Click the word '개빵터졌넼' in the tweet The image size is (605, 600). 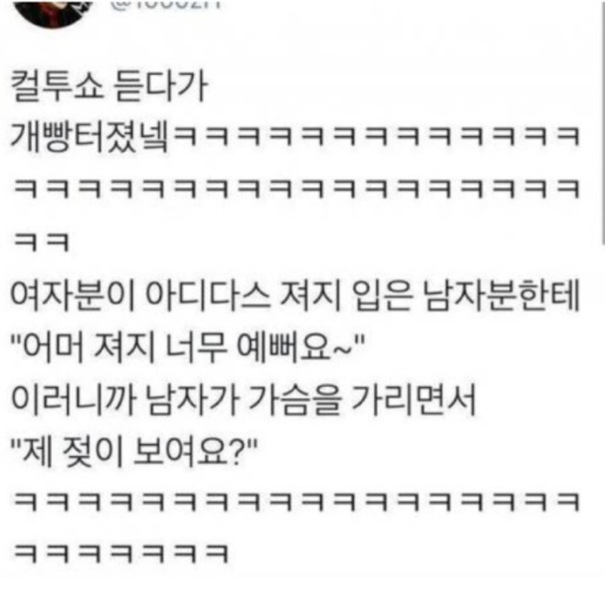point(90,138)
